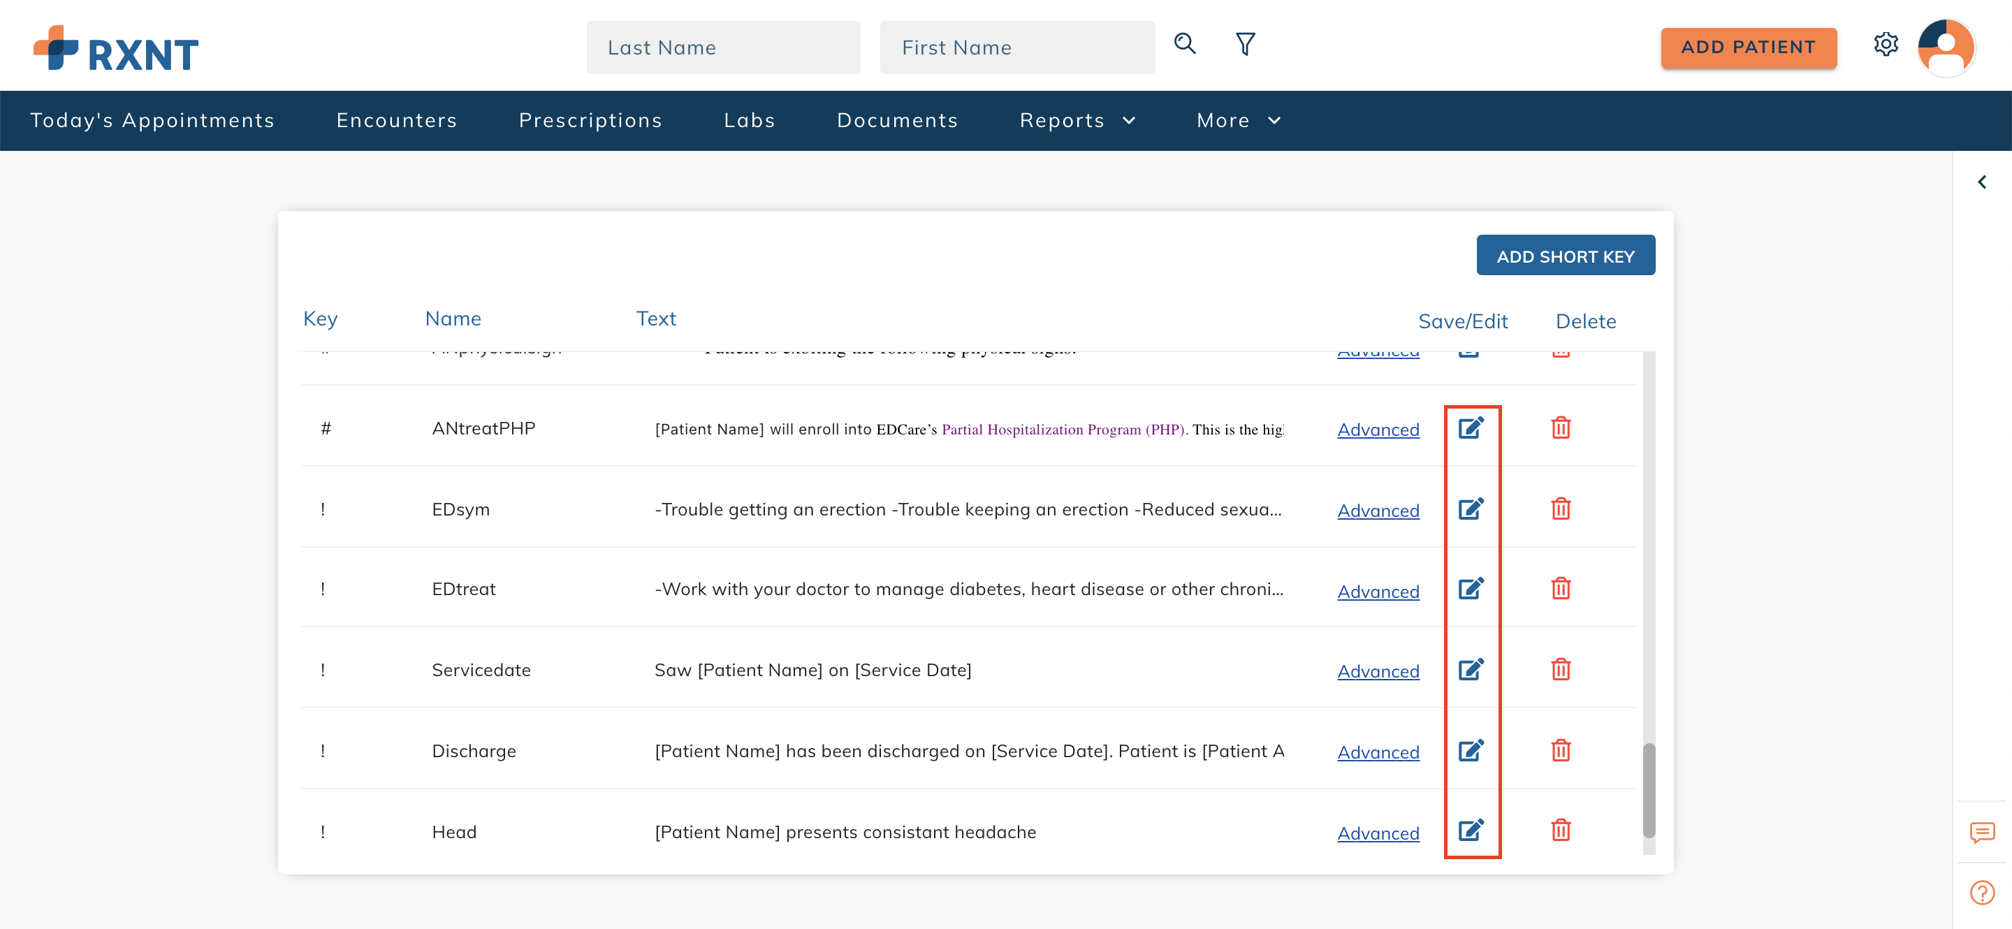The width and height of the screenshot is (2012, 929).
Task: Edit the Head short key
Action: coord(1471,831)
